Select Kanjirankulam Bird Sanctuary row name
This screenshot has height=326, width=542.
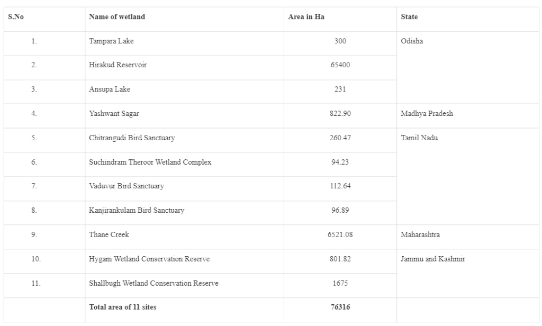pos(137,211)
